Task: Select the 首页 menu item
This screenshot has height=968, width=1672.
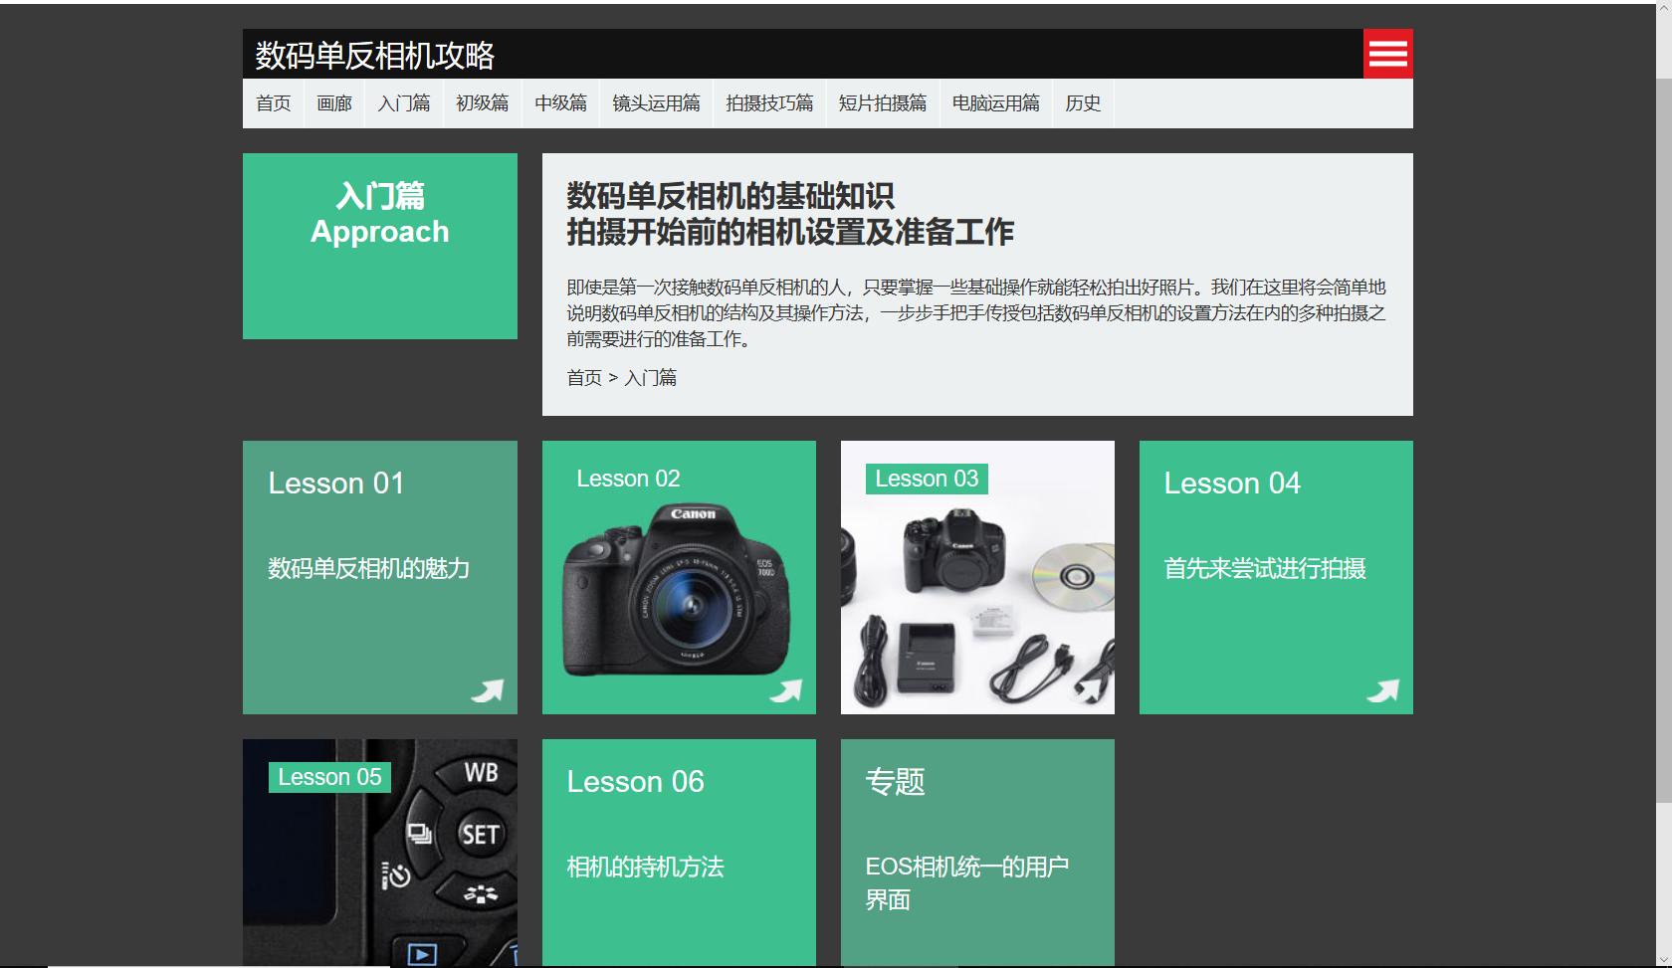Action: tap(274, 102)
